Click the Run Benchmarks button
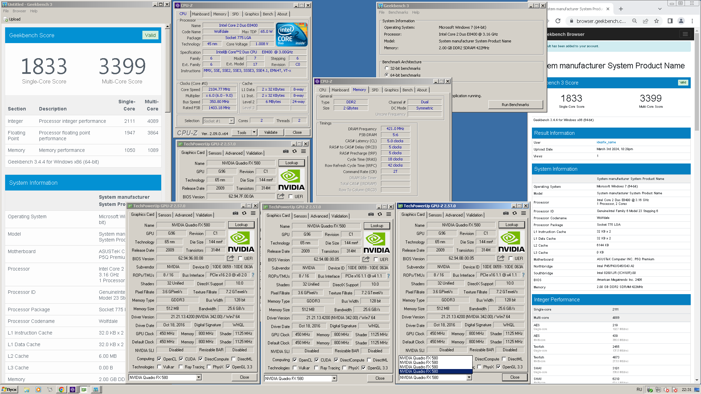701x394 pixels. tap(515, 104)
